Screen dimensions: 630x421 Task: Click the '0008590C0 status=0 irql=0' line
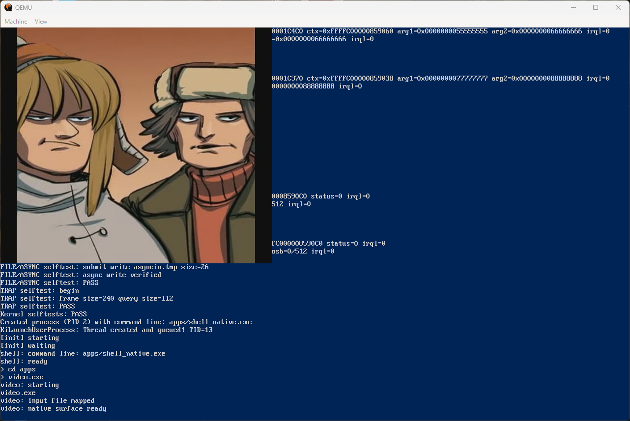321,196
